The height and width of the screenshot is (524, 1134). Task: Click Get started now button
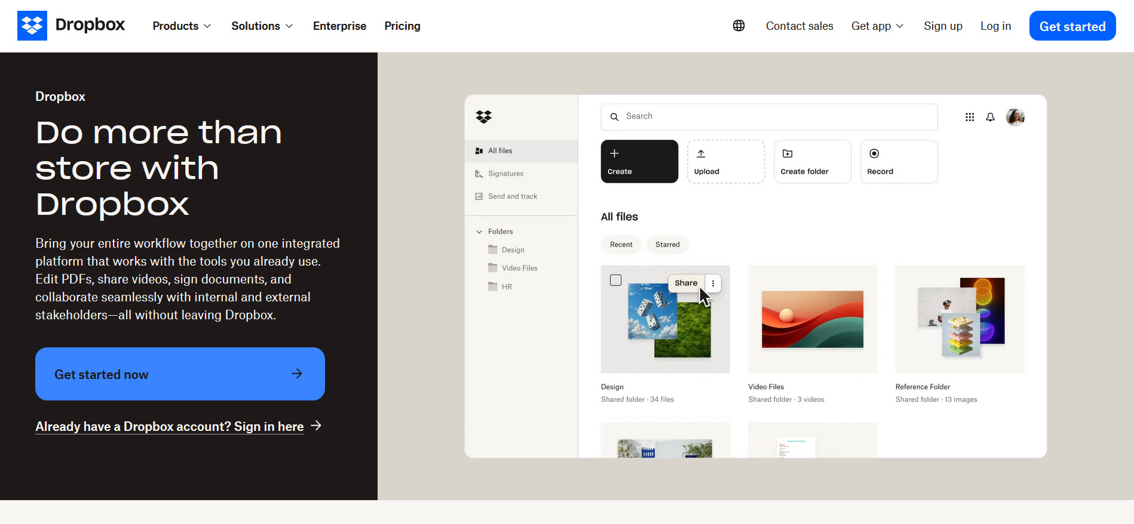click(x=180, y=374)
